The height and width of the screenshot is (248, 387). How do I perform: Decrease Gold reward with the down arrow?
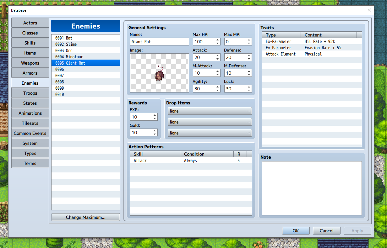tap(155, 134)
